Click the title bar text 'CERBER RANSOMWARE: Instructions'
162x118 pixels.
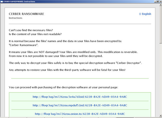click(19, 2)
